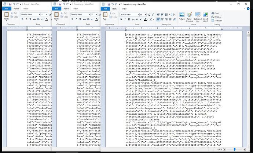Image resolution: width=253 pixels, height=153 pixels.
Task: Switch to View tab in 1.save window
Action: (26, 9)
